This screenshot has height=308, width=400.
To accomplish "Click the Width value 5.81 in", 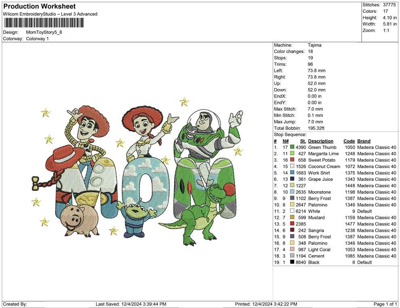I will pyautogui.click(x=389, y=24).
